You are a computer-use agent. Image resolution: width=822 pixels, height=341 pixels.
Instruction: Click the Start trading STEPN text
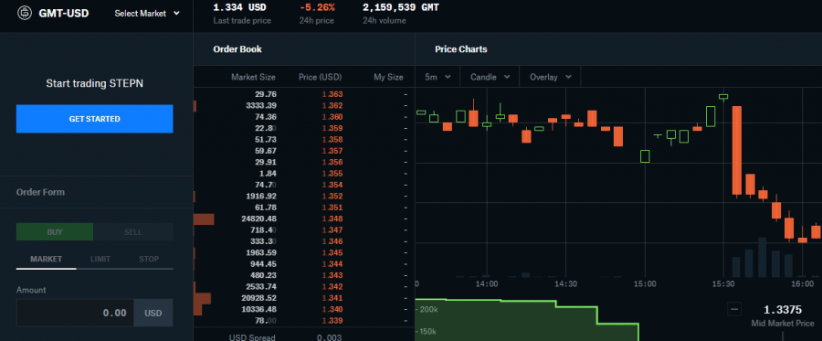click(x=94, y=83)
